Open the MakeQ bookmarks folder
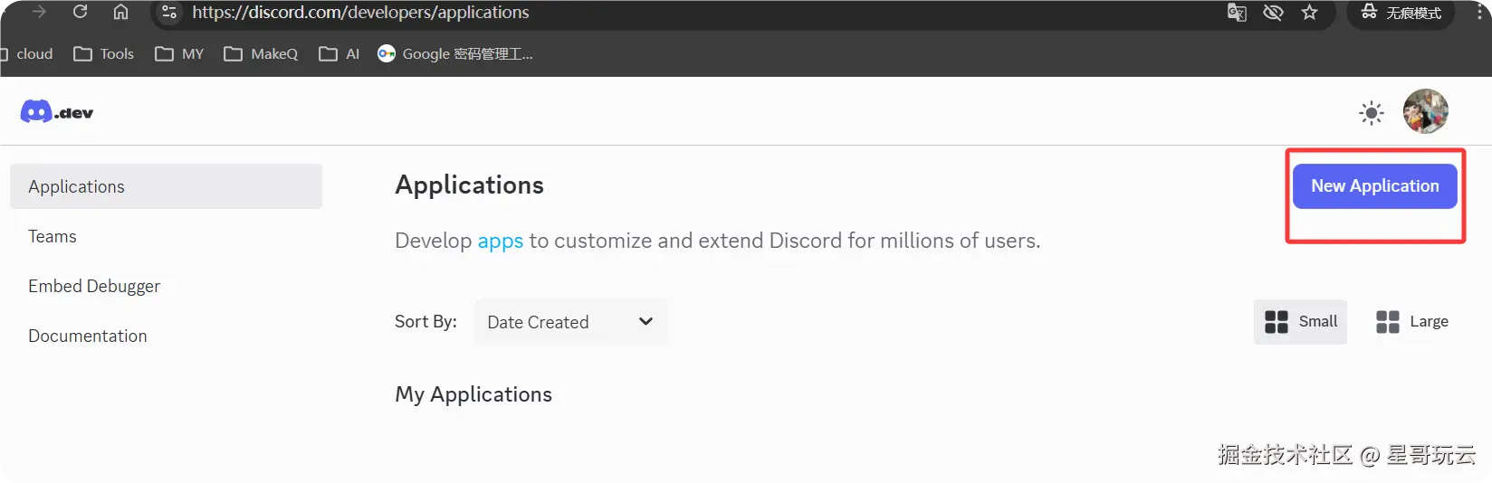The height and width of the screenshot is (483, 1492). point(261,54)
